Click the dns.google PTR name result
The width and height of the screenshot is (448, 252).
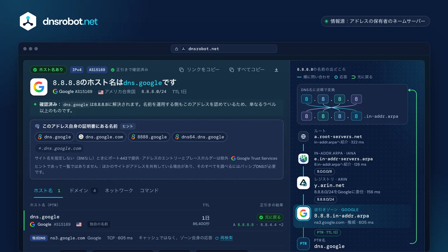coord(329,246)
